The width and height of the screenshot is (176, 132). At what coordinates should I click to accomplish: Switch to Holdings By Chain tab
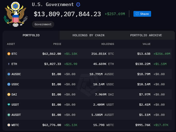(x=89, y=35)
